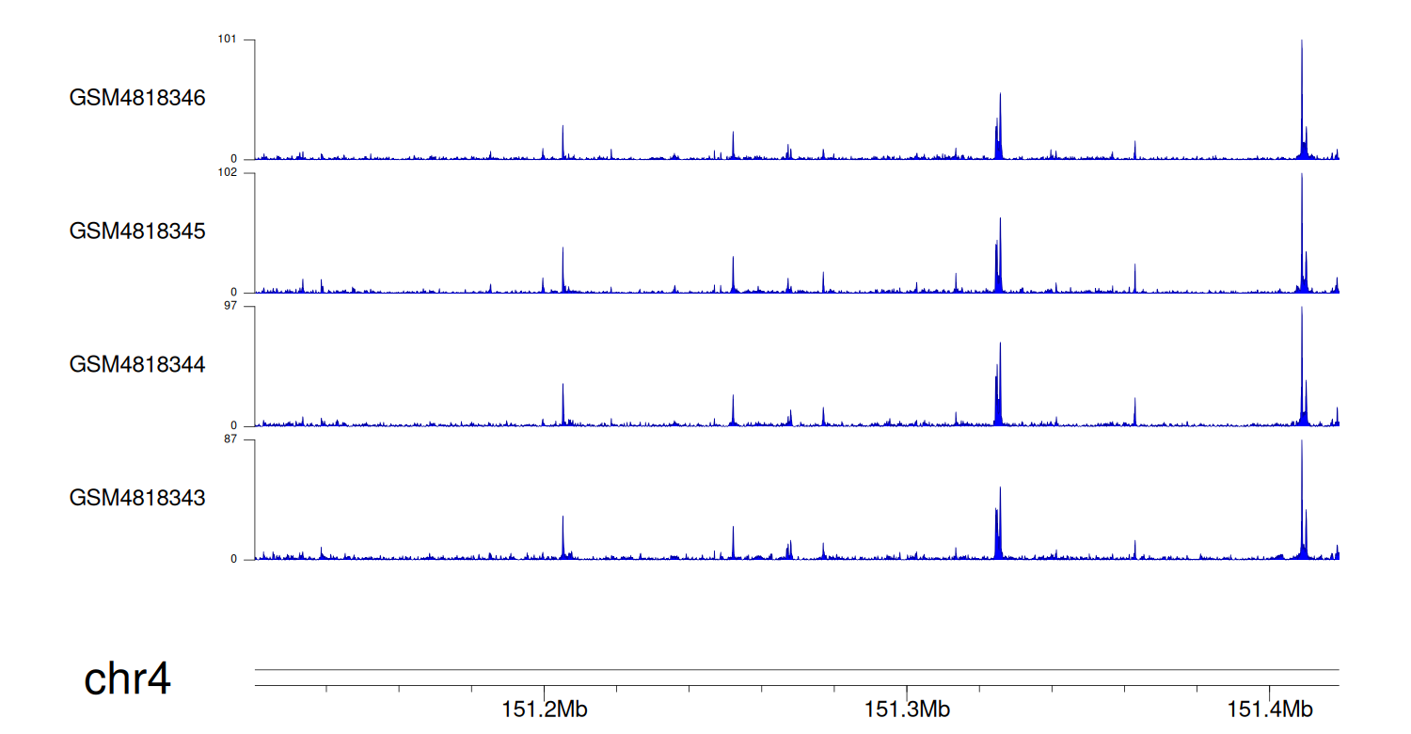Screen dimensions: 1411x734
Task: Highlight the GSM4818343 track label
Action: (137, 498)
